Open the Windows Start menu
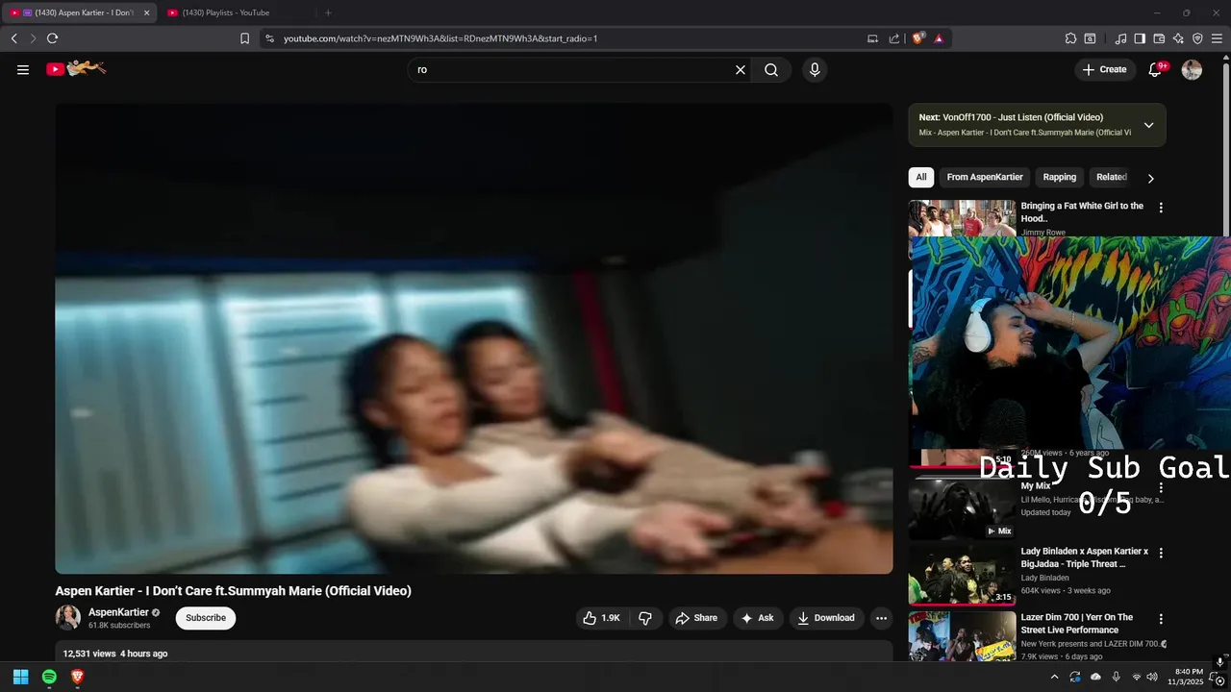Screen dimensions: 1231x692 [20, 677]
